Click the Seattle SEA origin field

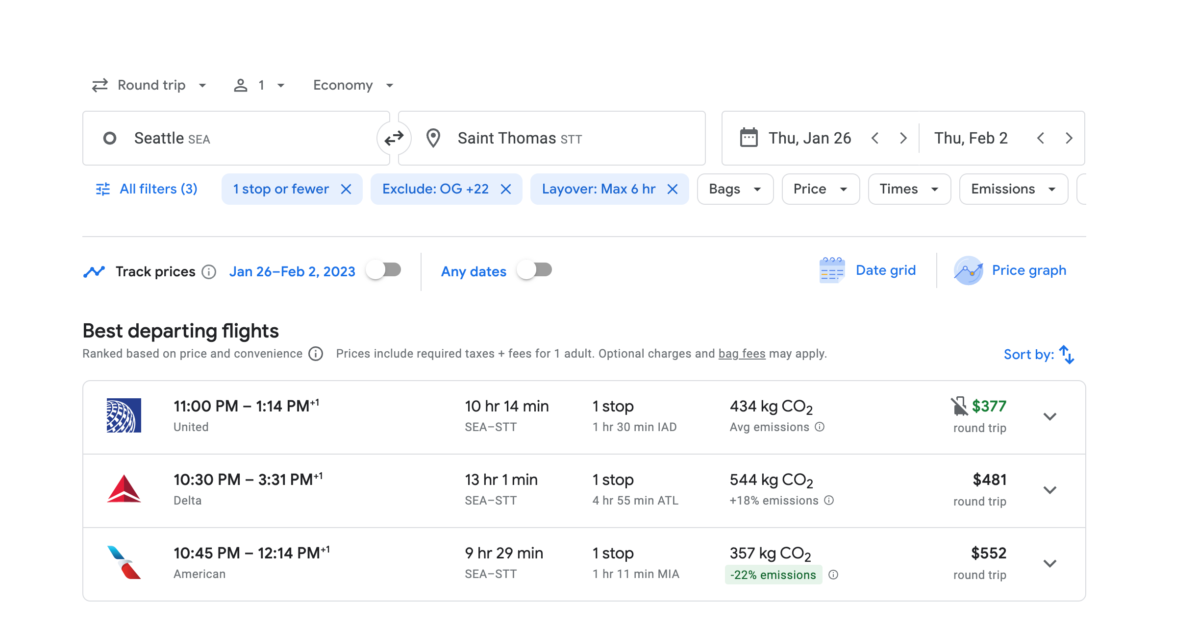click(235, 138)
